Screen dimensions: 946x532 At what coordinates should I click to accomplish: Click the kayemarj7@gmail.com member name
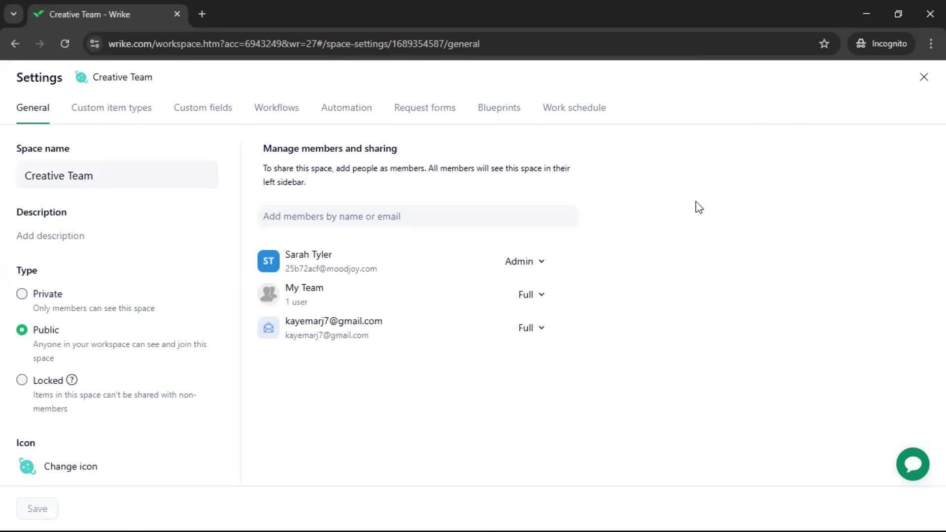point(334,321)
